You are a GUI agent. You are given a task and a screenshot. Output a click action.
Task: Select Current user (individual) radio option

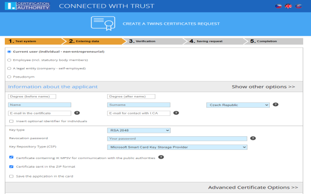pos(9,52)
